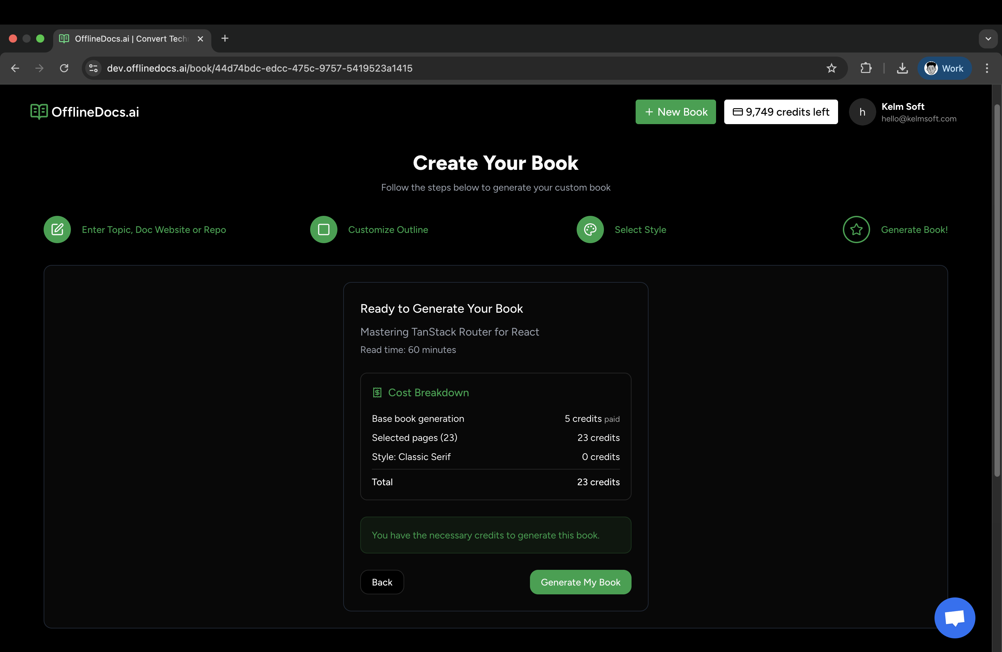Image resolution: width=1002 pixels, height=652 pixels.
Task: Click the OfflineDocs.ai book logo icon
Action: (x=39, y=112)
